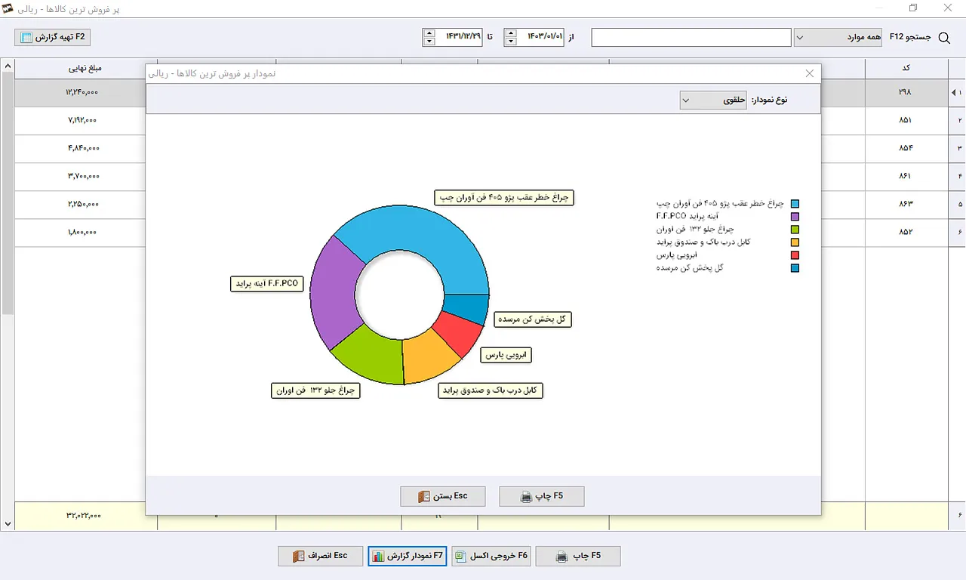Viewport: 966px width, 580px height.
Task: Click chart label ابرویی پارس
Action: (x=506, y=354)
